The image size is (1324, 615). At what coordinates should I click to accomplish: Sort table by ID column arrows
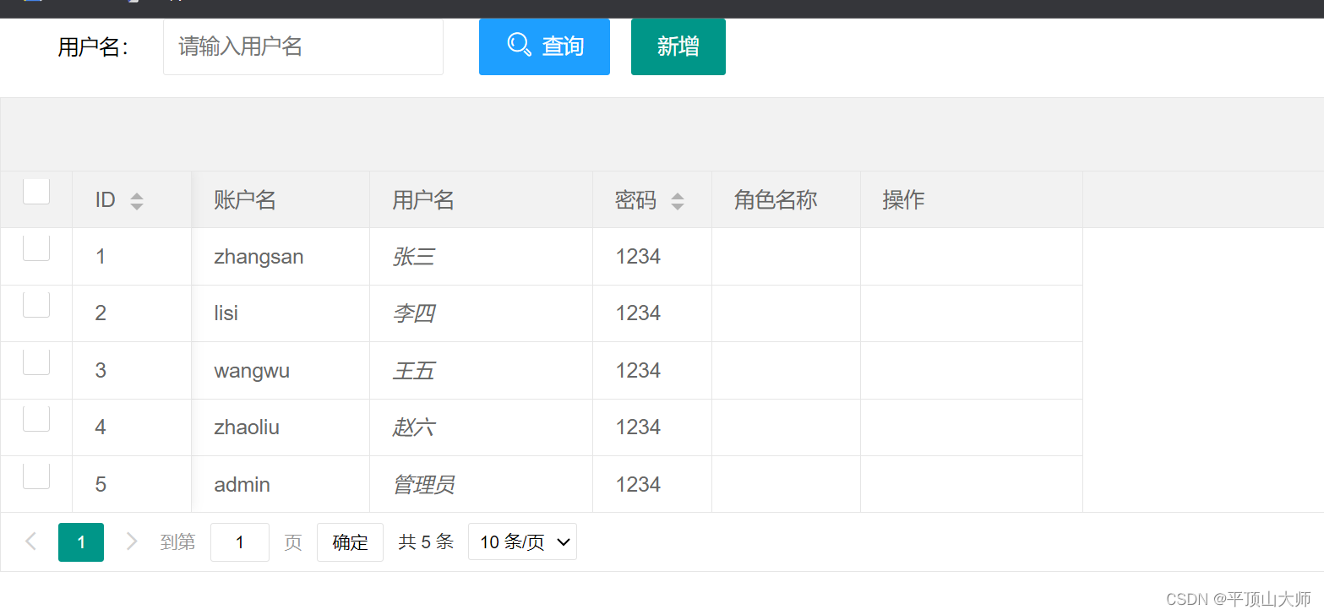pyautogui.click(x=137, y=201)
